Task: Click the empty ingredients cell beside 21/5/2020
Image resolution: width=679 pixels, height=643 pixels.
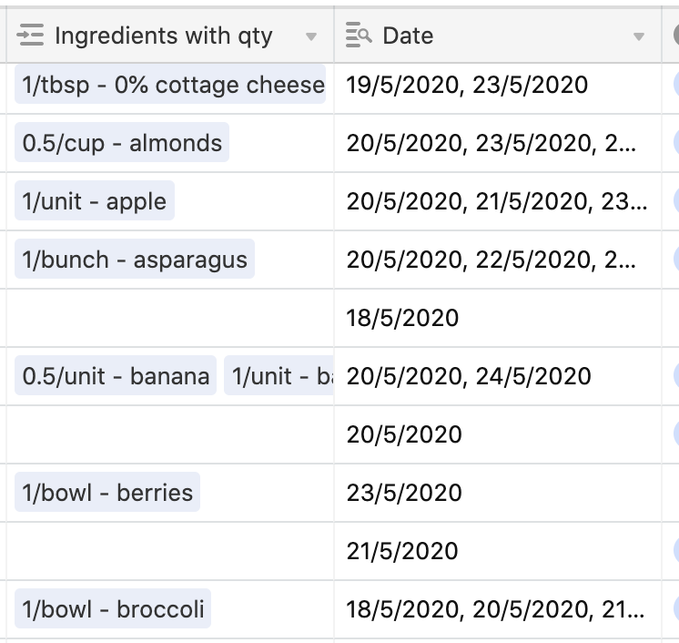Action: [x=170, y=551]
